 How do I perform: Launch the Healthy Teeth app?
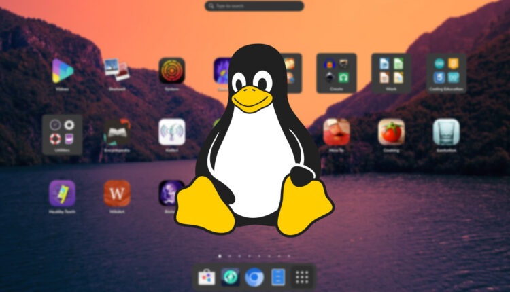pyautogui.click(x=62, y=194)
